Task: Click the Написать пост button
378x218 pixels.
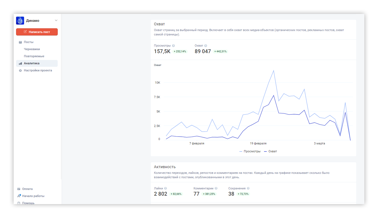Action: click(x=37, y=32)
